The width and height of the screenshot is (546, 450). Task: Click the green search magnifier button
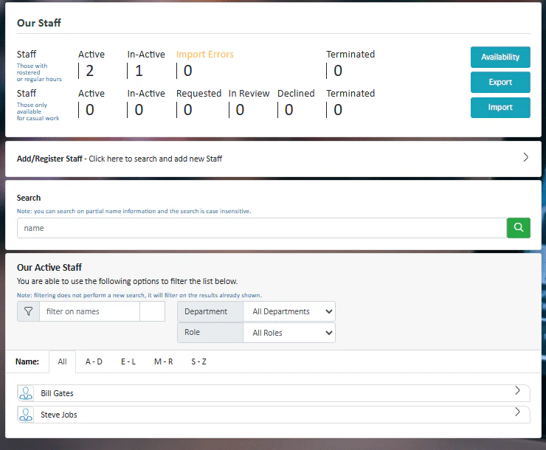pos(518,228)
